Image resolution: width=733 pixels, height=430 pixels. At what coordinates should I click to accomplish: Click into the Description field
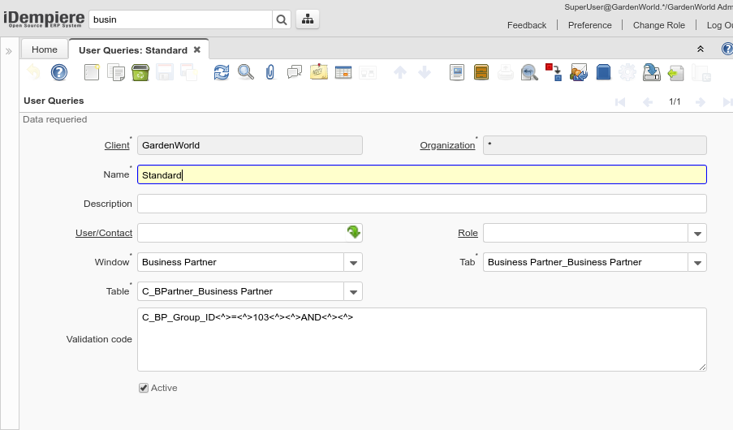[421, 204]
